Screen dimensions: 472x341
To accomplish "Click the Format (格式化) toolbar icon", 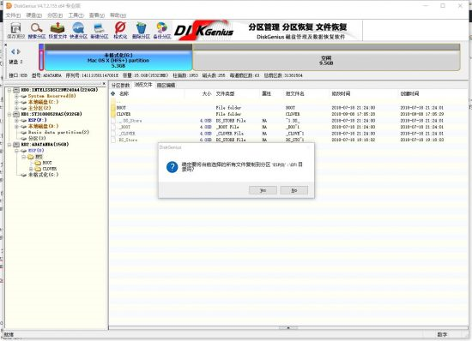I will point(120,28).
